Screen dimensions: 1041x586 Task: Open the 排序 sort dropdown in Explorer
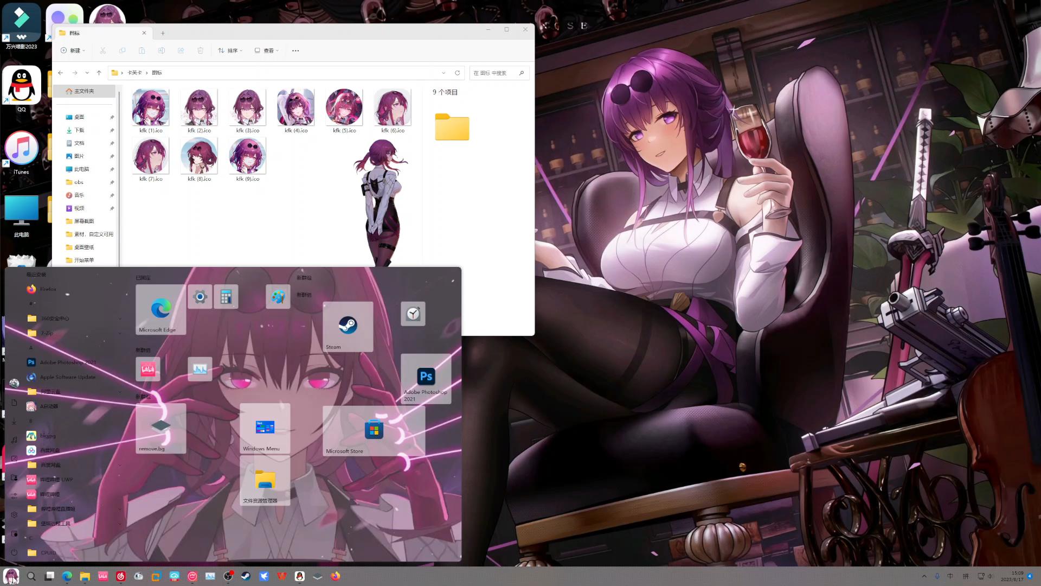(230, 50)
